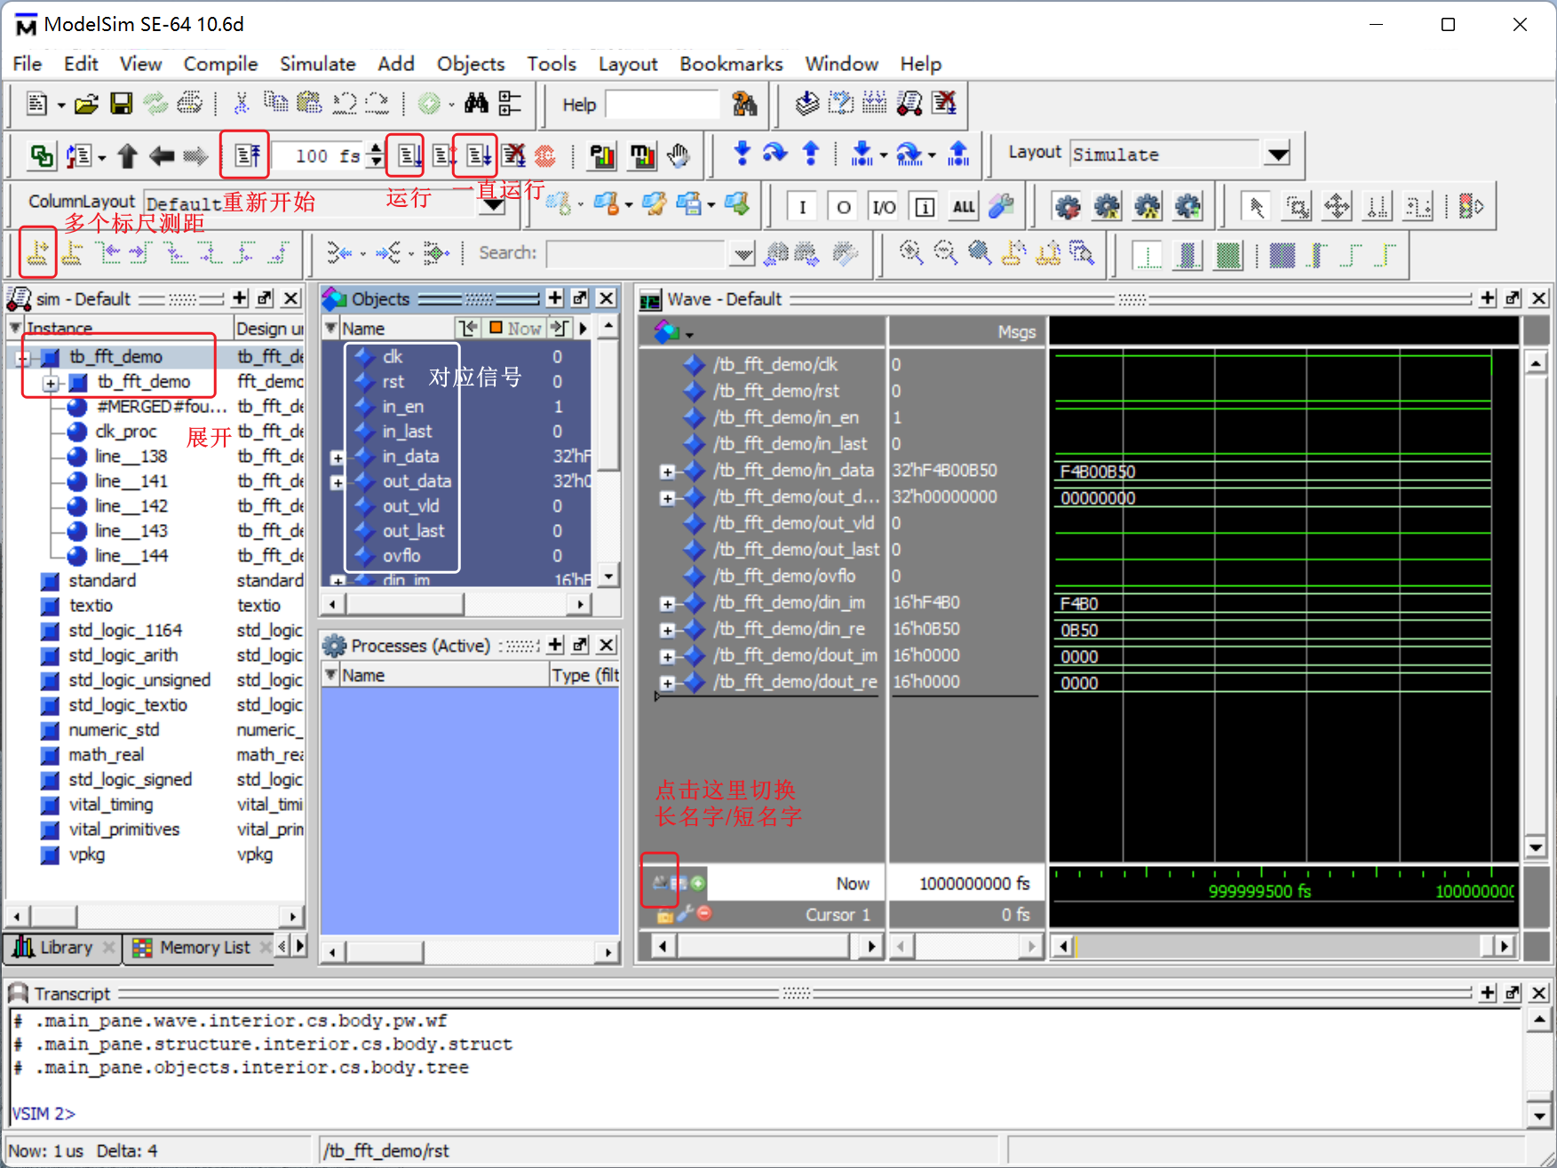Collapse the top tb_fft_demo instance
Screen dimensions: 1557x1168
[x=22, y=358]
